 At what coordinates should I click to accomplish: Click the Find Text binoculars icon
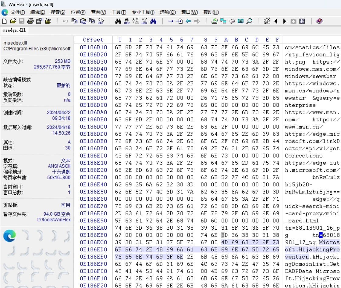click(x=118, y=21)
